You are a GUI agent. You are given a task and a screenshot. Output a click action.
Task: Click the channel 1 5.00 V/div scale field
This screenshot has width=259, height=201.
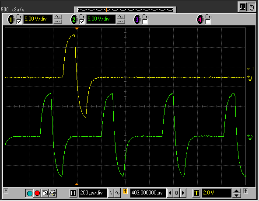(x=38, y=19)
